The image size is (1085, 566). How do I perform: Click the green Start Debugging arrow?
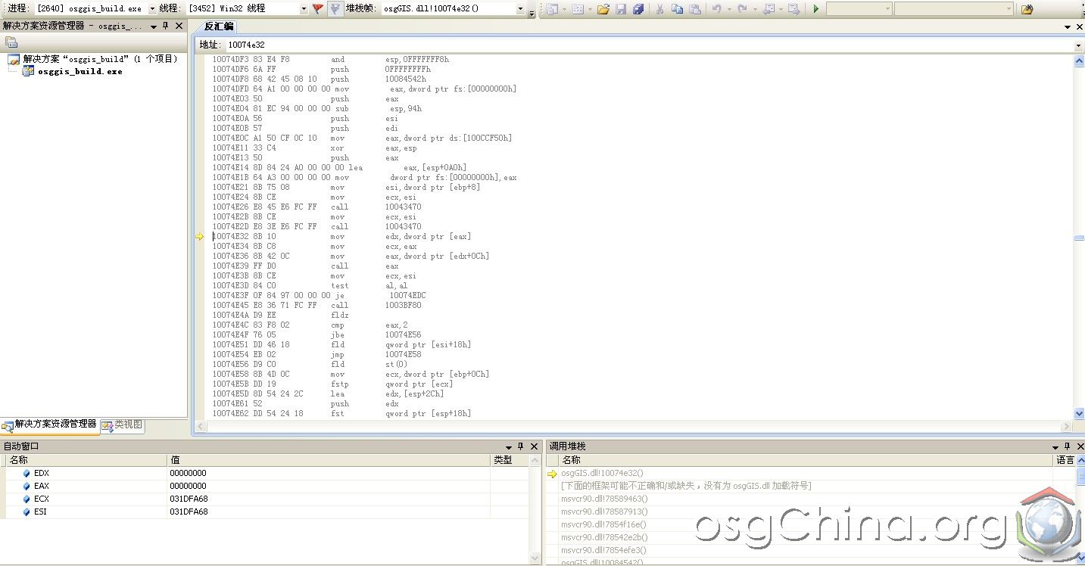pos(815,9)
